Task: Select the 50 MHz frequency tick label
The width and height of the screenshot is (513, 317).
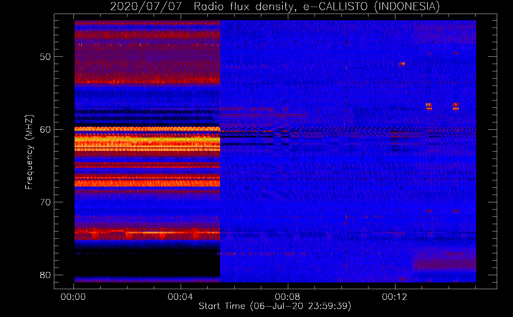Action: (45, 57)
